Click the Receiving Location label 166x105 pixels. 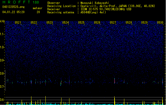click(61, 6)
